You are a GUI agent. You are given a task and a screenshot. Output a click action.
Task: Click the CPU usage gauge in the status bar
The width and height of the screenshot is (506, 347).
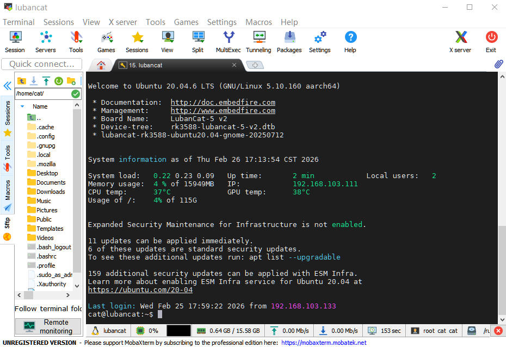[148, 330]
